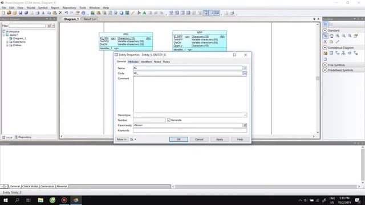
Task: Collapse the Conceptual Diagram toolbox section
Action: point(325,48)
